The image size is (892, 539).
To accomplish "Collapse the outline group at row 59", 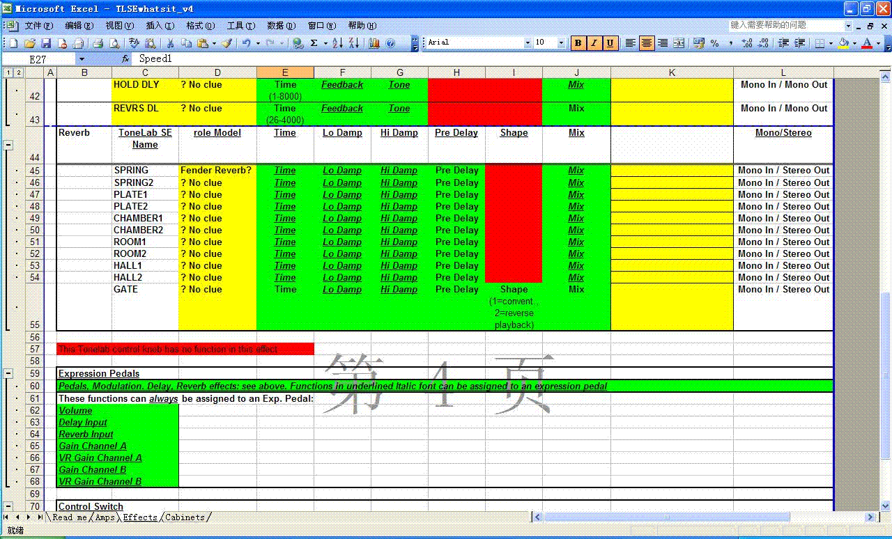I will tap(8, 373).
